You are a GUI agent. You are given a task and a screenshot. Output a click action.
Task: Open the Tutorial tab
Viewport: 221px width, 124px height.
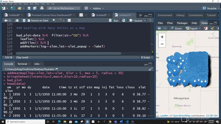coord(211,15)
